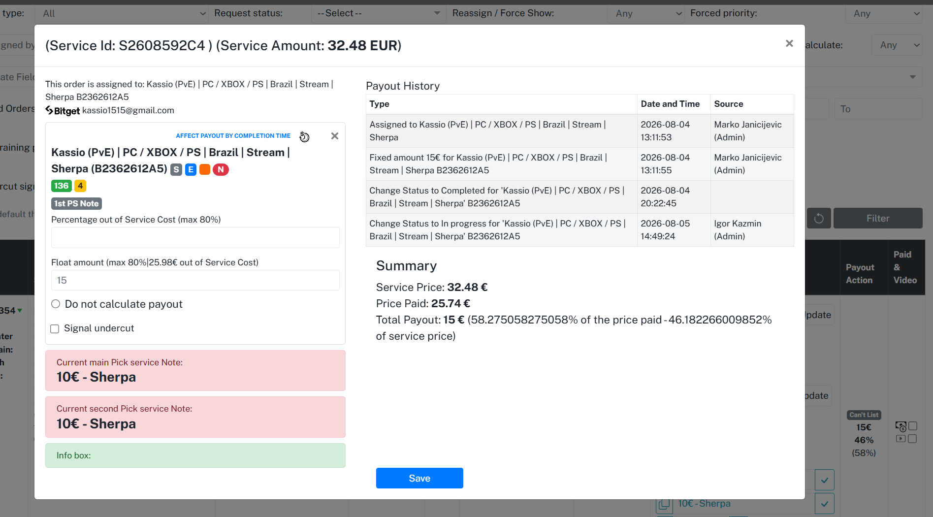Open the Reassign / Force Show Any dropdown
Screen dimensions: 933x517
pos(646,13)
